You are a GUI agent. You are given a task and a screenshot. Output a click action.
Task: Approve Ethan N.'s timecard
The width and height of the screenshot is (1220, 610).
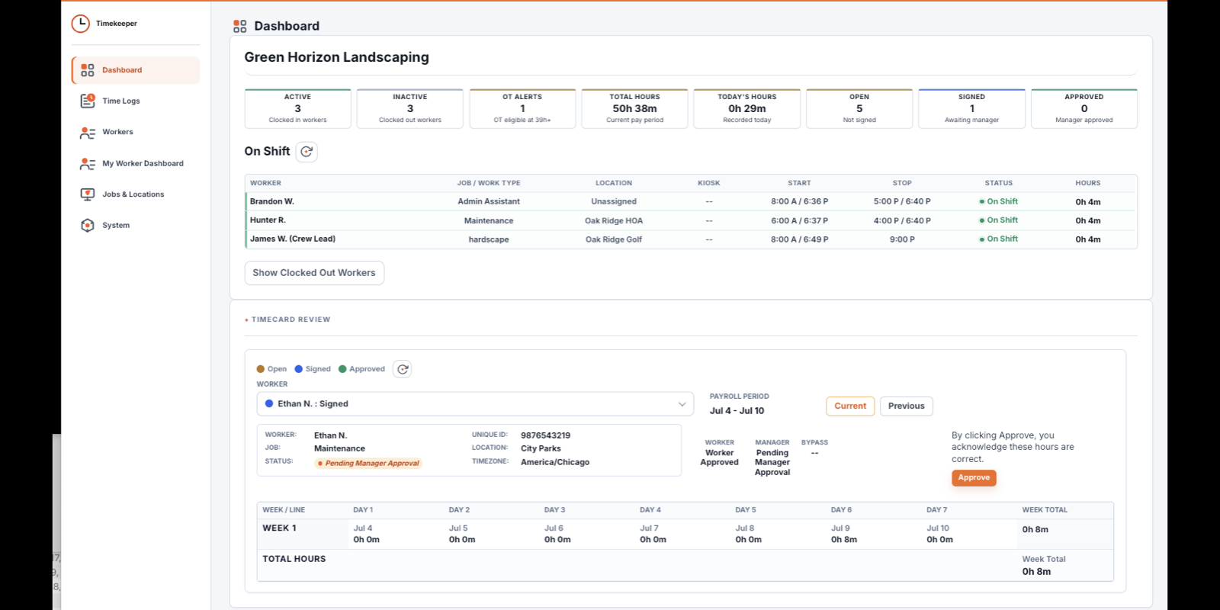point(974,478)
